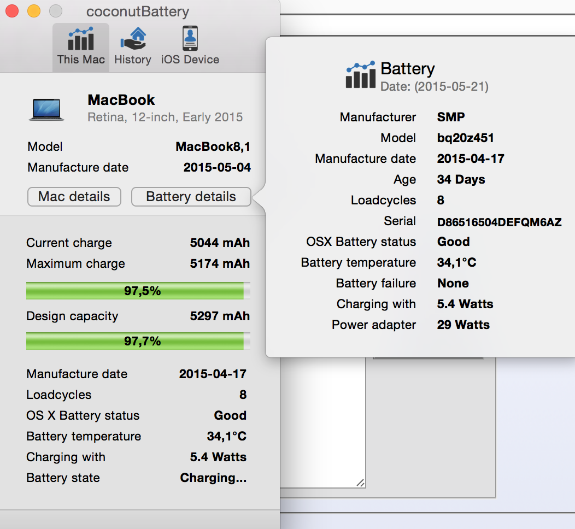The height and width of the screenshot is (529, 575).
Task: Select the "Current charge" label
Action: tap(69, 243)
